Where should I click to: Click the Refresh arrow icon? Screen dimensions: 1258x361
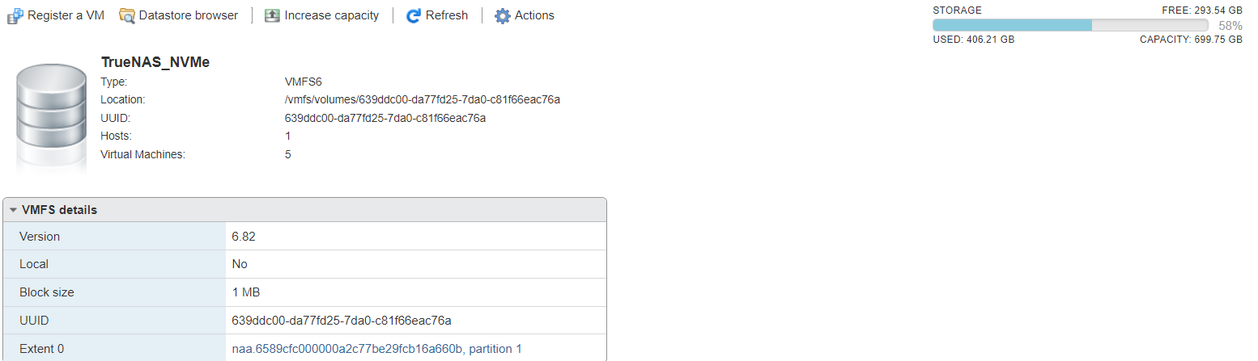pyautogui.click(x=414, y=15)
